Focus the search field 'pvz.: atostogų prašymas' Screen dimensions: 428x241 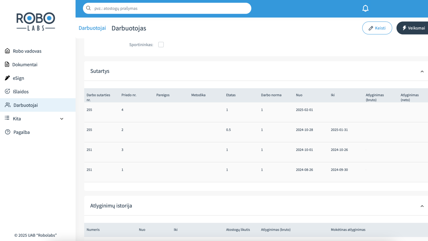point(167,8)
